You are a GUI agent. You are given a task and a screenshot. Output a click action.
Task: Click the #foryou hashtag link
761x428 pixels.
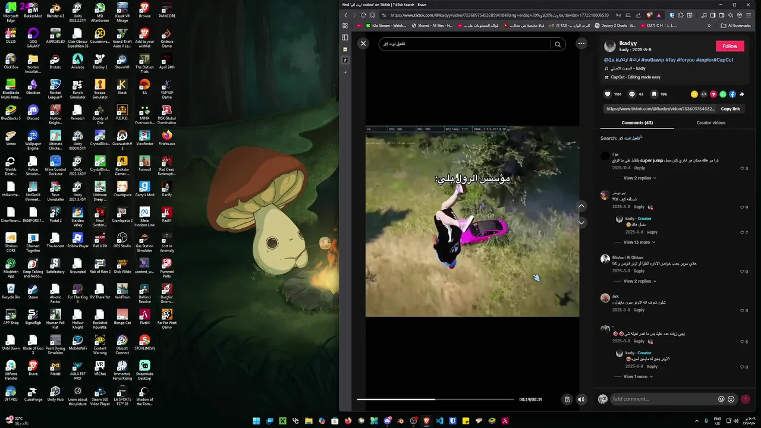pyautogui.click(x=685, y=60)
